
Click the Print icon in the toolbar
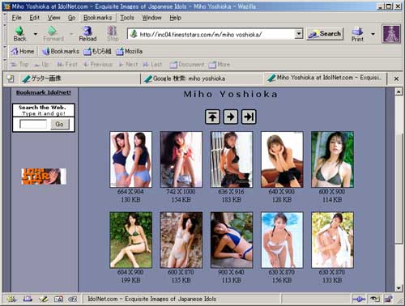tap(357, 31)
